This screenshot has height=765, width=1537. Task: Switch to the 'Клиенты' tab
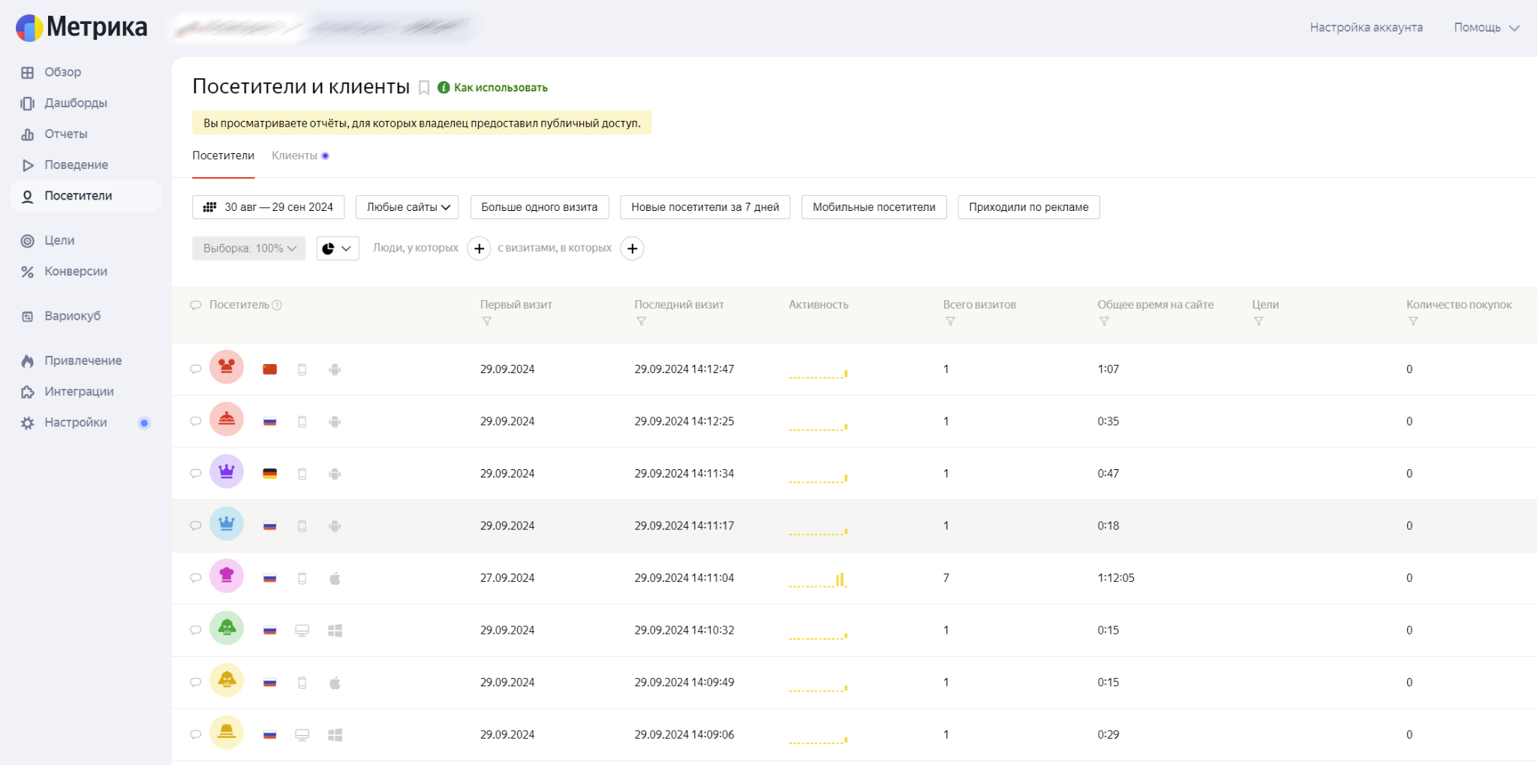tap(294, 155)
